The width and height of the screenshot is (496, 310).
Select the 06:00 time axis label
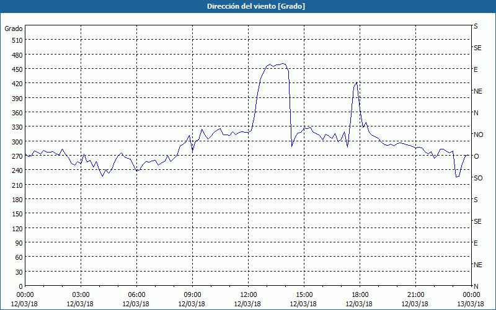tap(136, 295)
